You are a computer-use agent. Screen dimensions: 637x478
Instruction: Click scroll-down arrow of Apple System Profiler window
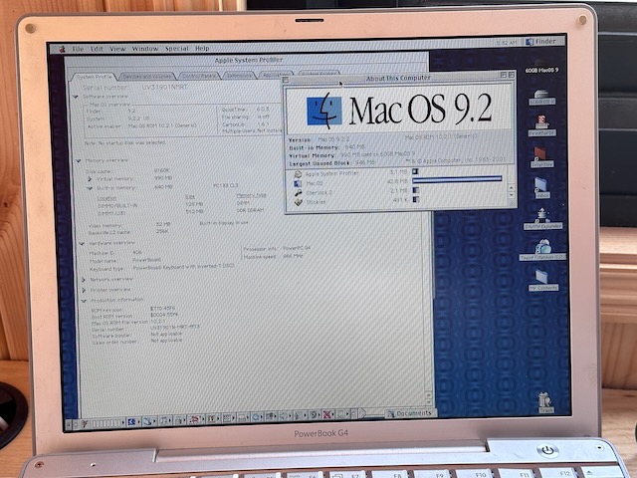tap(429, 401)
